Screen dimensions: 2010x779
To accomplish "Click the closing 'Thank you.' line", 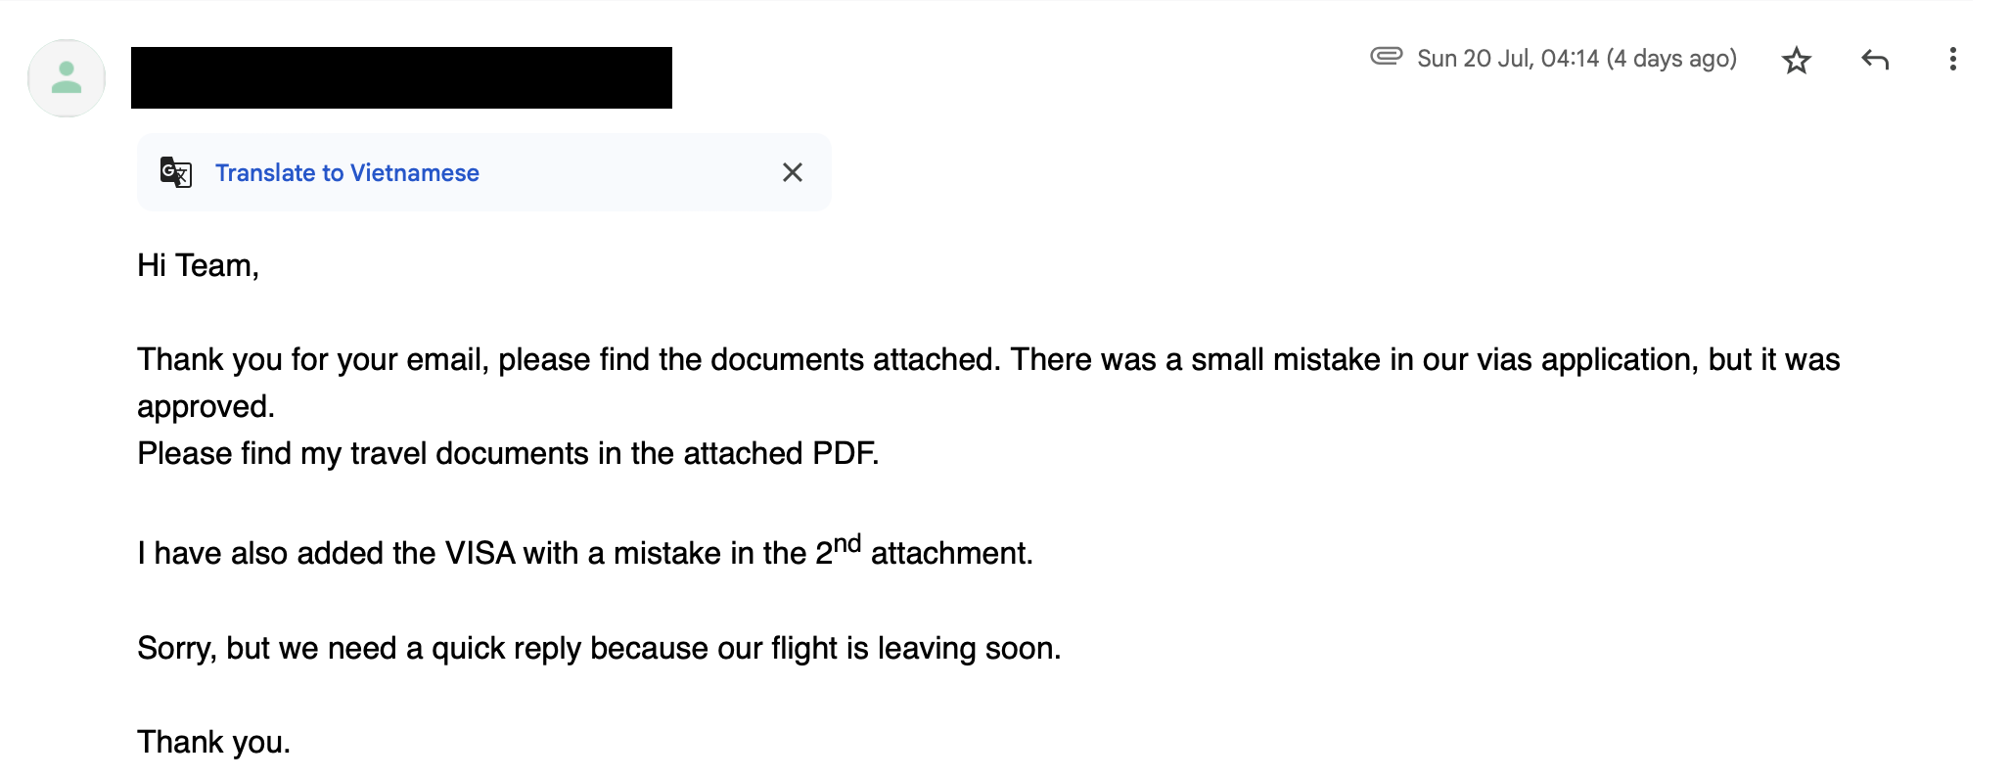I will (213, 742).
